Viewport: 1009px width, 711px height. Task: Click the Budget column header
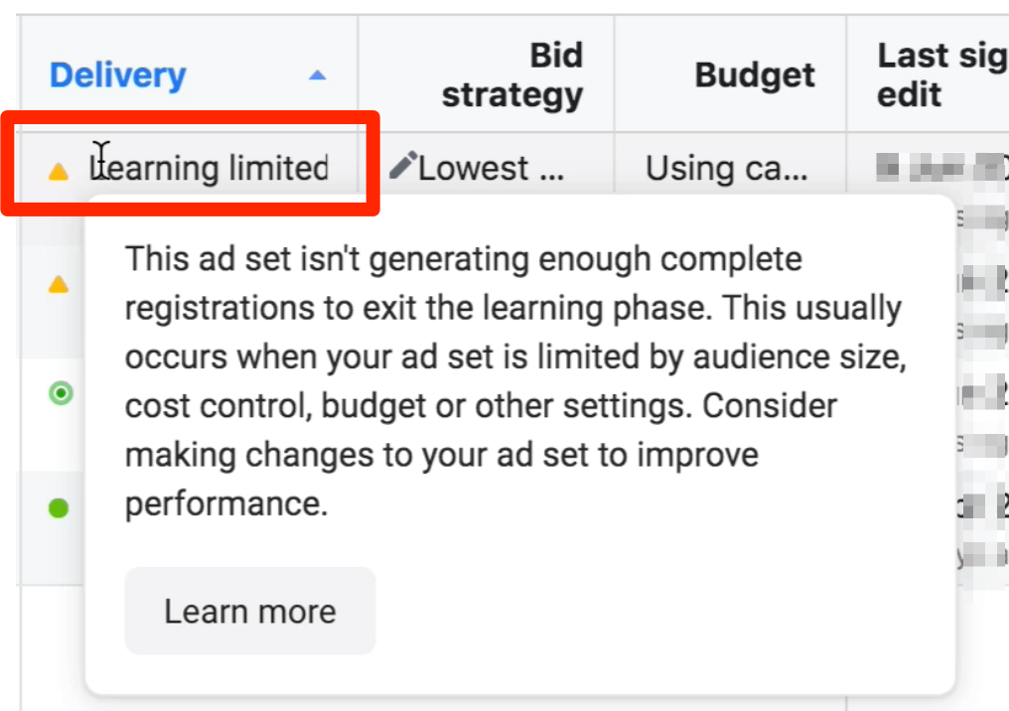pos(755,75)
